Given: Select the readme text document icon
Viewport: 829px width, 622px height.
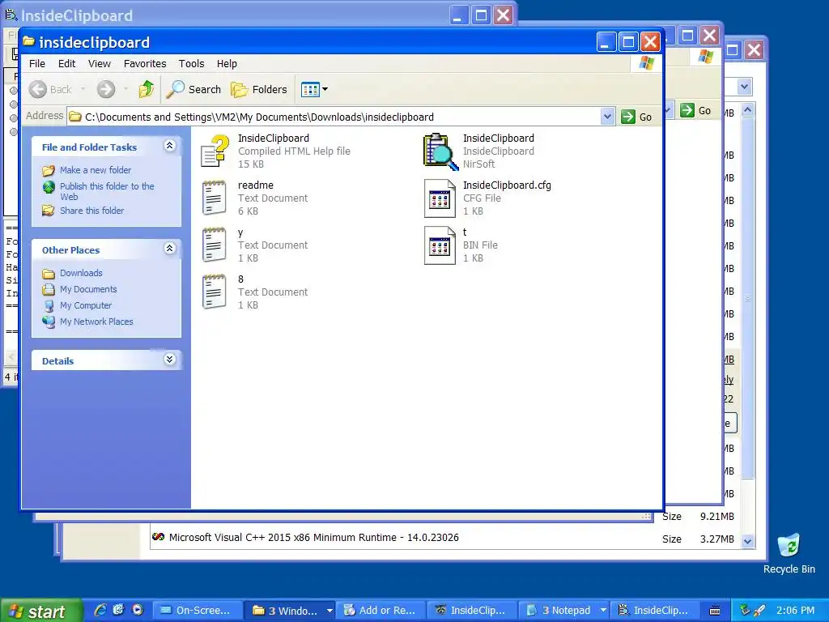Looking at the screenshot, I should click(214, 198).
